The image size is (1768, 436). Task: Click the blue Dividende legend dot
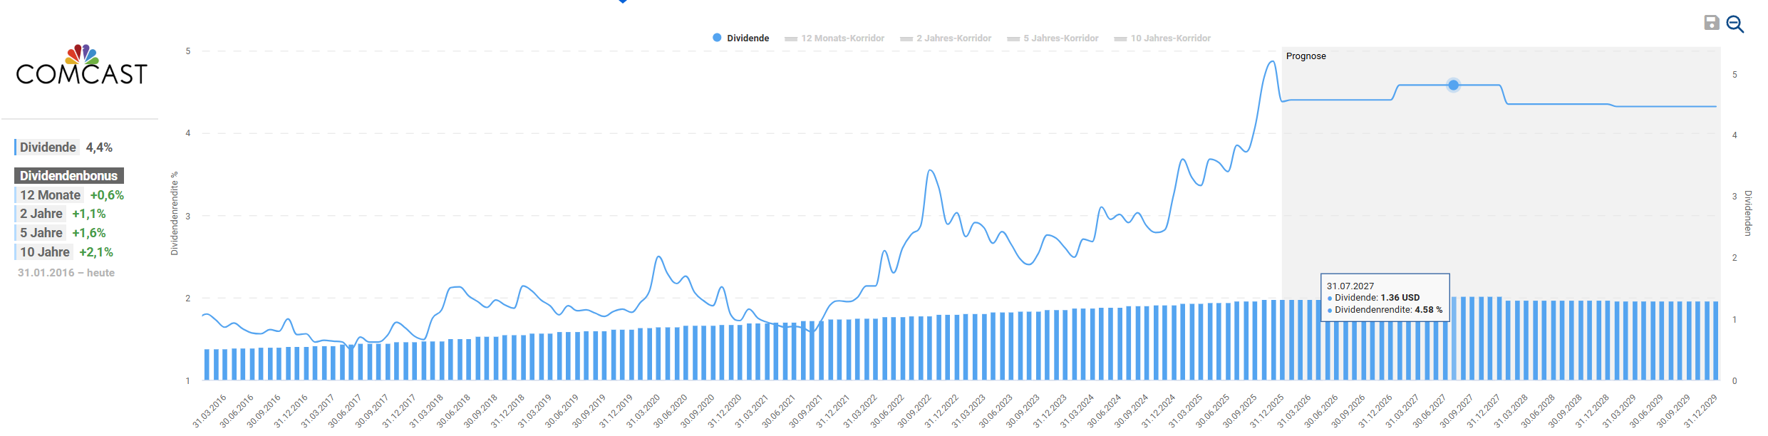pos(717,38)
